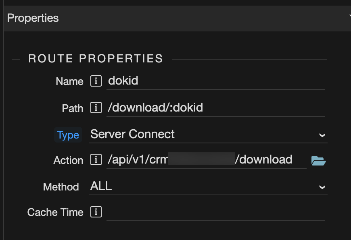Focus the Action path input field

tap(207, 160)
